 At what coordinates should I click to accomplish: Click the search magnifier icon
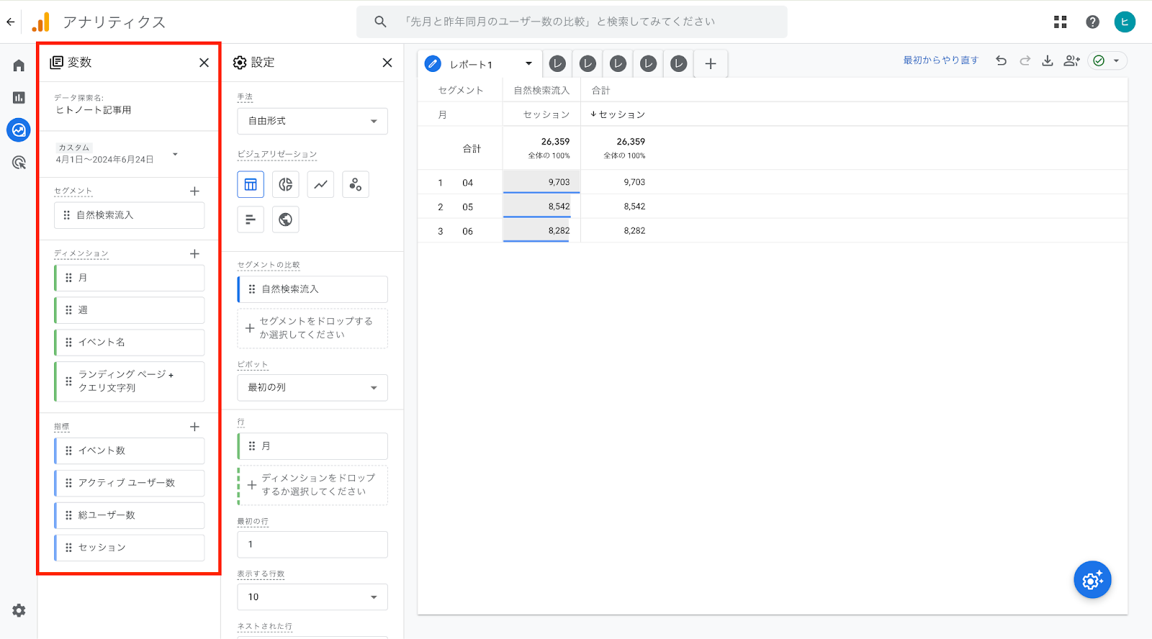coord(380,22)
